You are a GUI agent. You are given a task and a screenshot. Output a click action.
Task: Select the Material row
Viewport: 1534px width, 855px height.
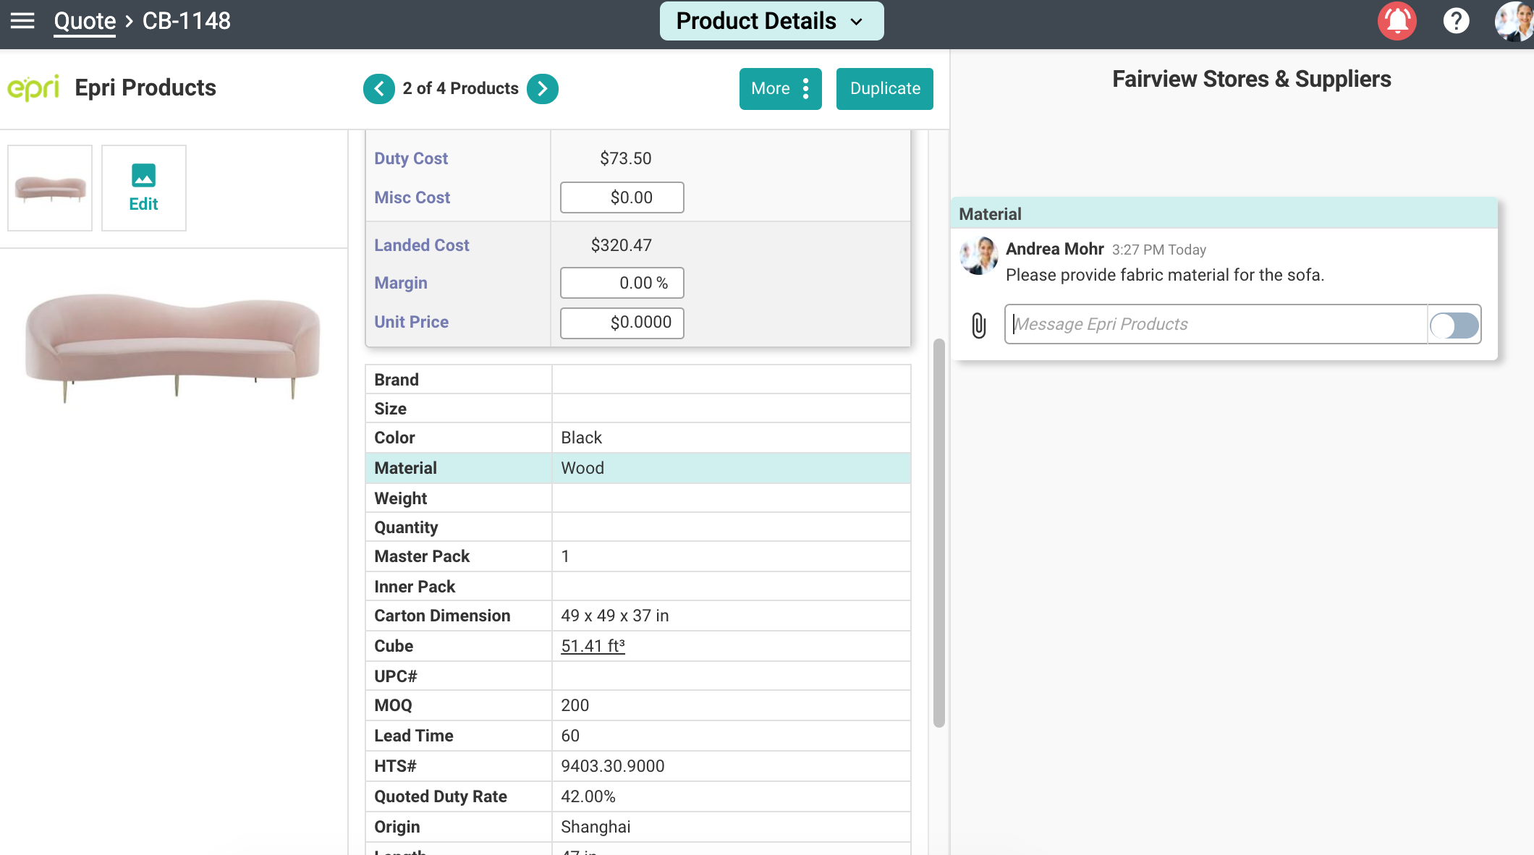pos(637,468)
